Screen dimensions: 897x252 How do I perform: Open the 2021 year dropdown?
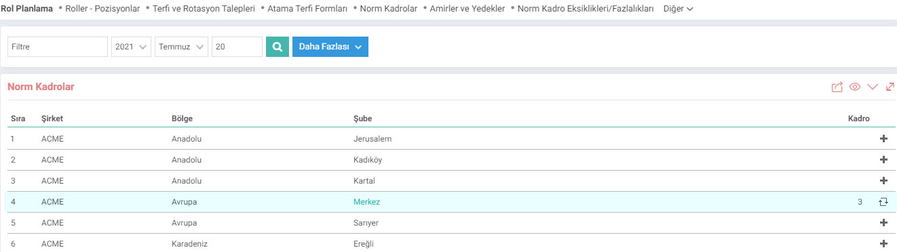tap(131, 47)
